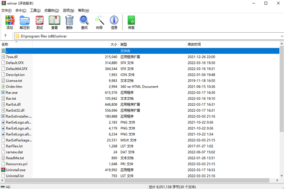
Task: Sort by 名称 column header
Action: tap(17, 44)
